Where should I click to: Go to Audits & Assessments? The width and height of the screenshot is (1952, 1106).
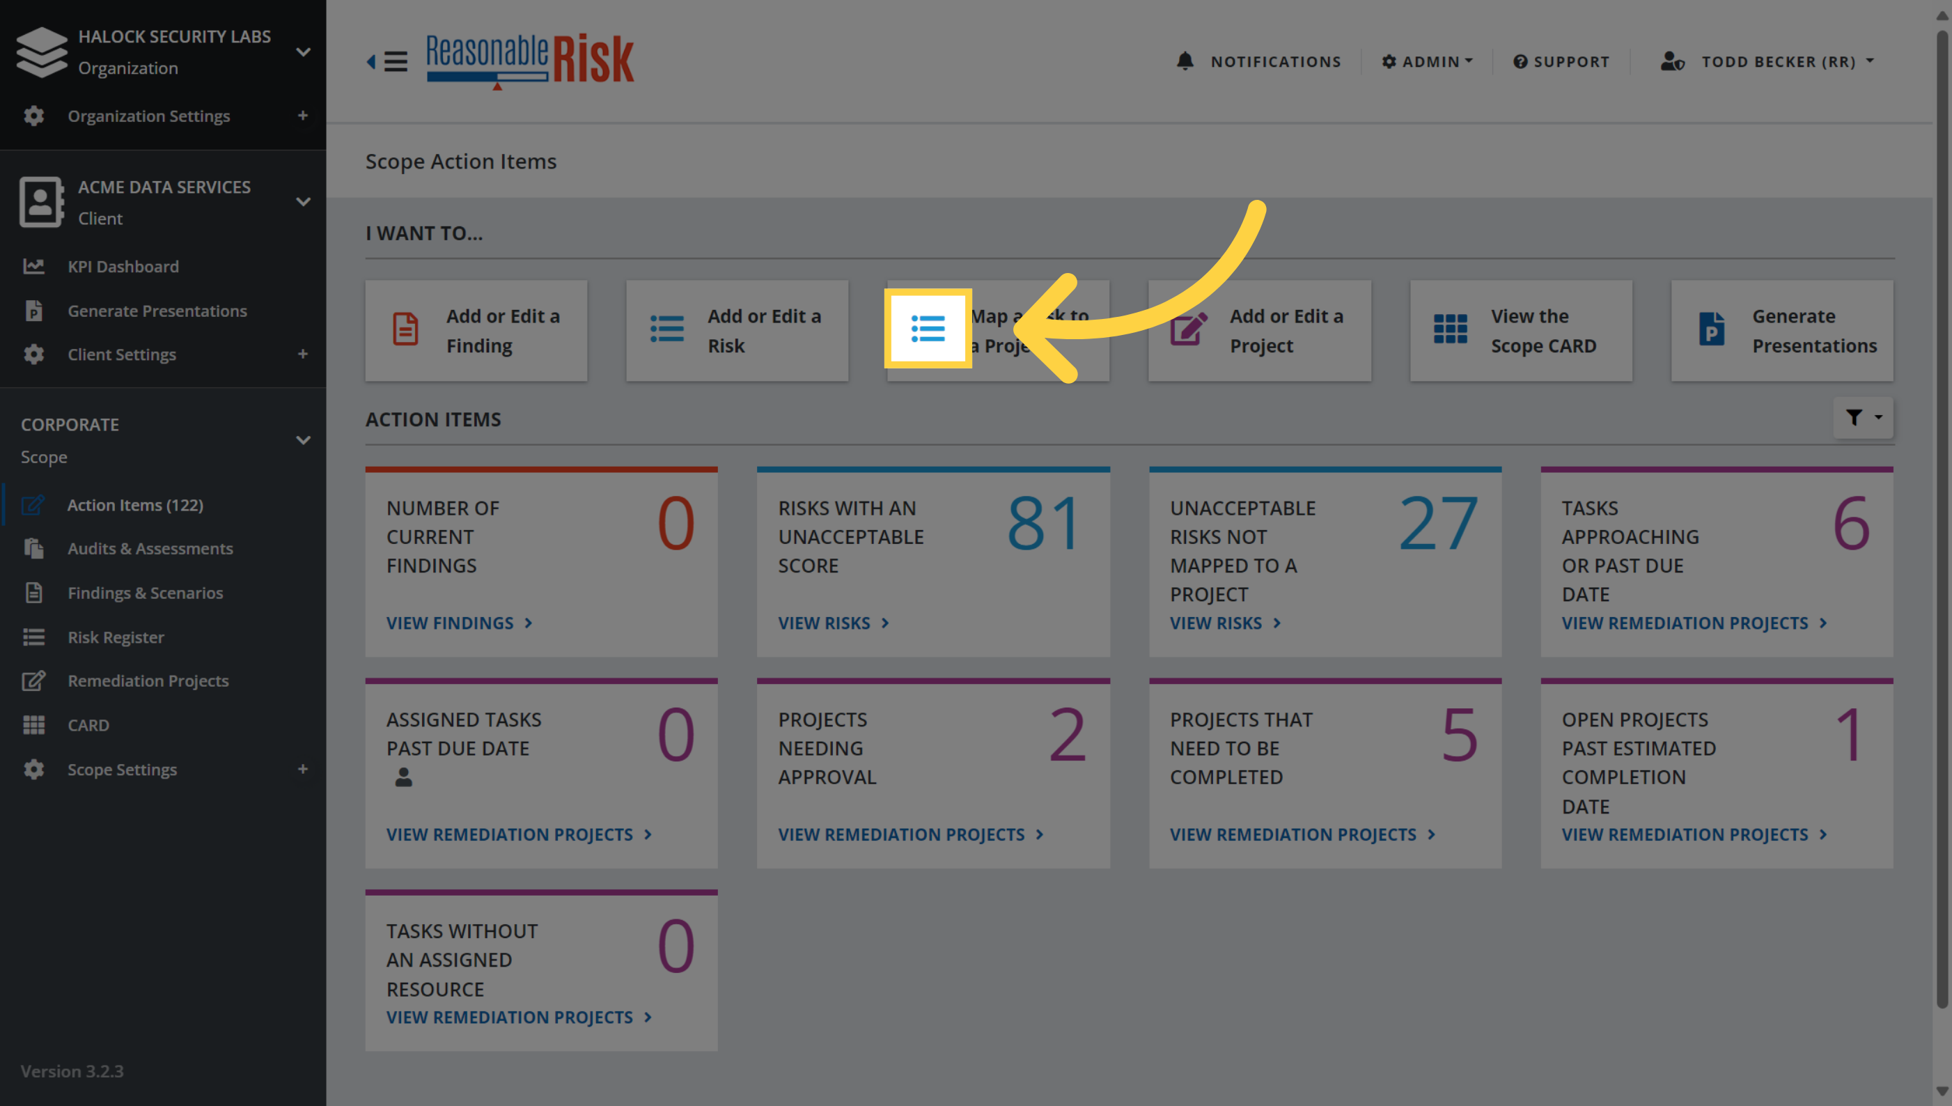150,548
